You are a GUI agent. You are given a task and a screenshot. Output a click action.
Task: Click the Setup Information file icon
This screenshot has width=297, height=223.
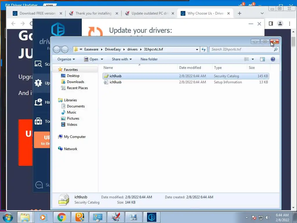(x=106, y=82)
